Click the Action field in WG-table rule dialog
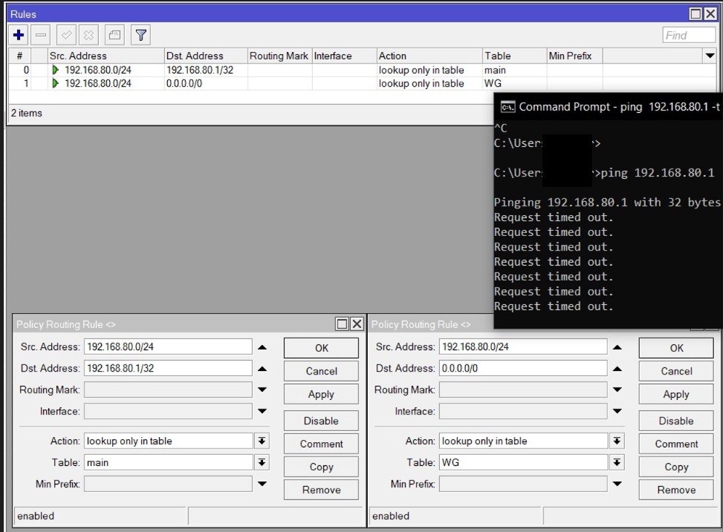Image resolution: width=723 pixels, height=532 pixels. click(x=523, y=441)
